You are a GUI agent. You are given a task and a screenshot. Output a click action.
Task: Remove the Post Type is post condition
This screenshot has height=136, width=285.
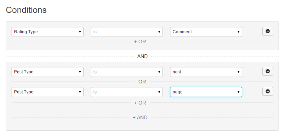(x=268, y=71)
